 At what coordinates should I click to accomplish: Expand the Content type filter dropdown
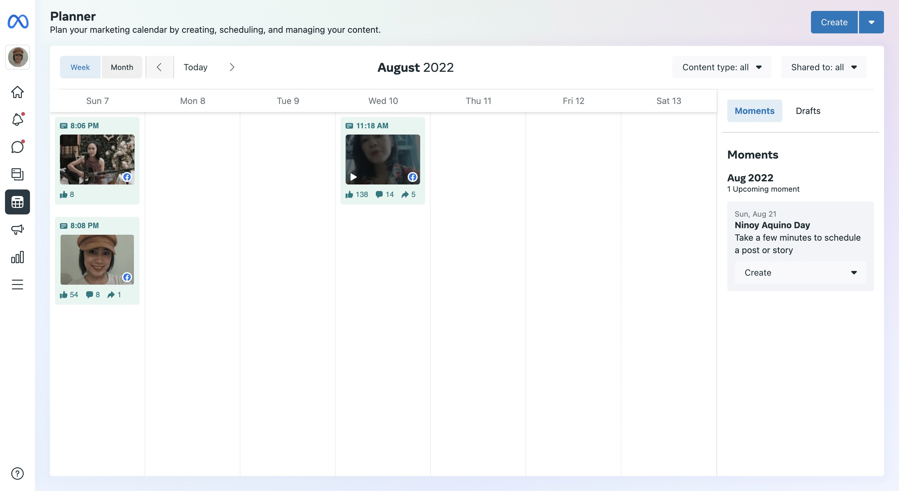tap(721, 67)
